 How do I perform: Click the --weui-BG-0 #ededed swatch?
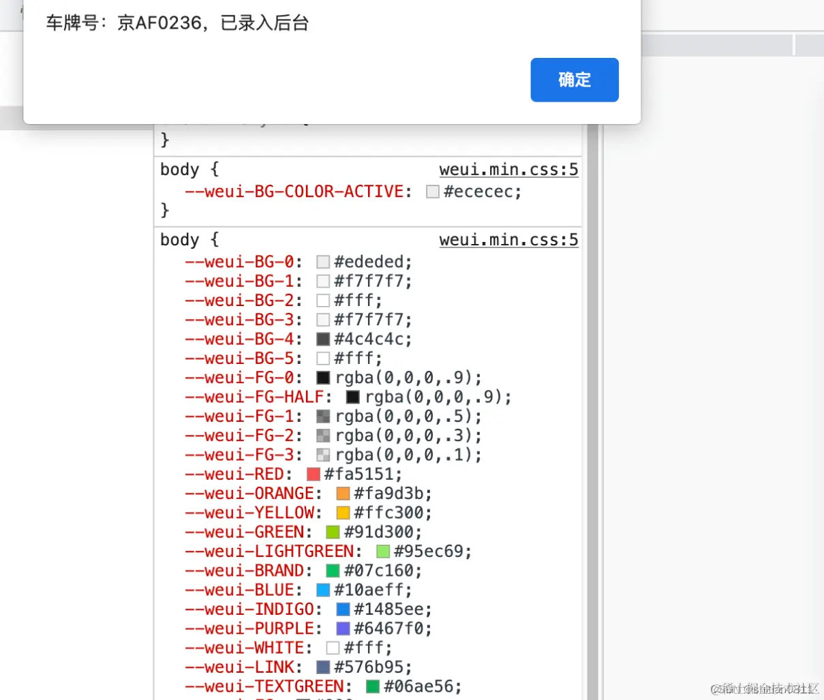[323, 262]
